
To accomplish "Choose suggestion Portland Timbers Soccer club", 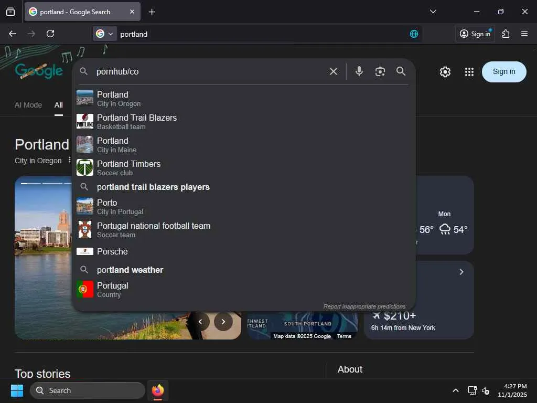I will (244, 168).
